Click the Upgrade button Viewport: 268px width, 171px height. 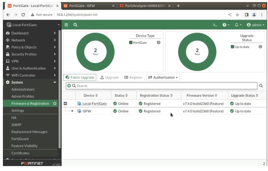coord(109,77)
